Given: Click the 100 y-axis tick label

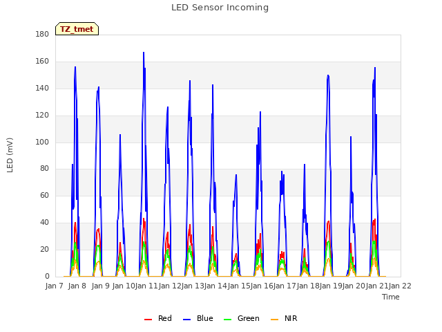Looking at the screenshot, I should click(x=42, y=142).
